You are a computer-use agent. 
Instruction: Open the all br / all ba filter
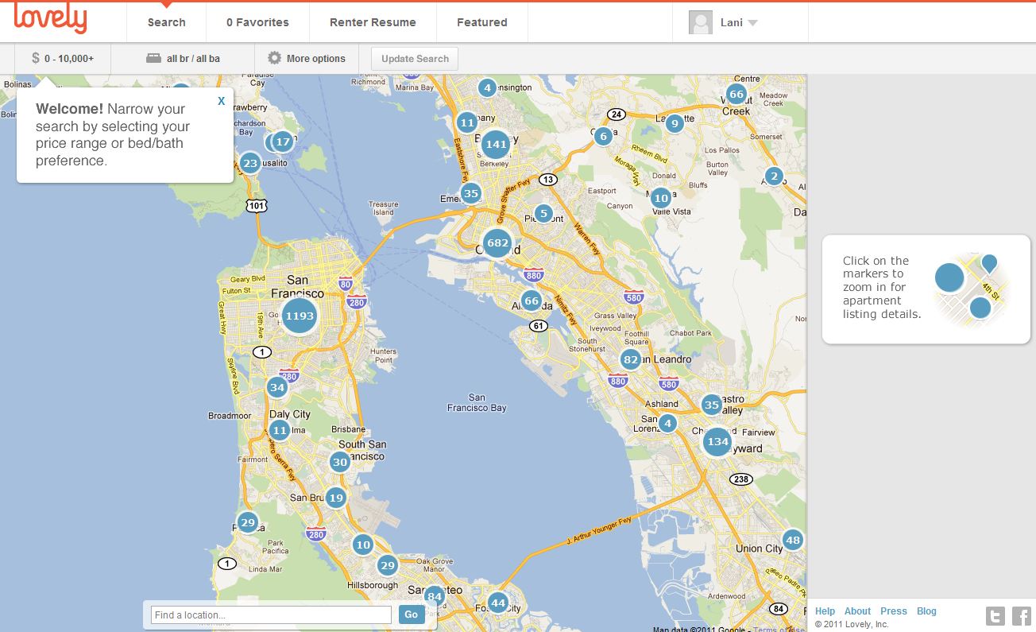[x=183, y=58]
